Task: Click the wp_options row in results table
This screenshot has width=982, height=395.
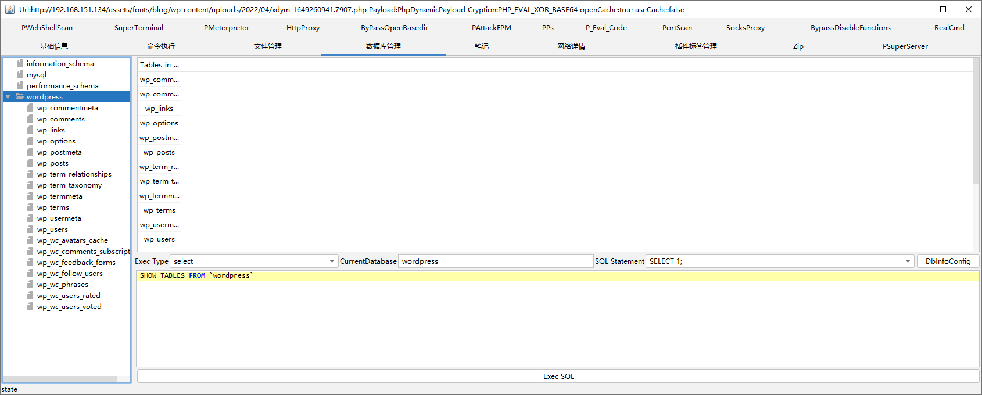Action: point(159,123)
